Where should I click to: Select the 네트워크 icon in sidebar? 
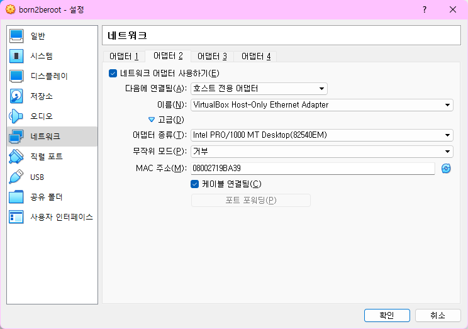tap(16, 137)
